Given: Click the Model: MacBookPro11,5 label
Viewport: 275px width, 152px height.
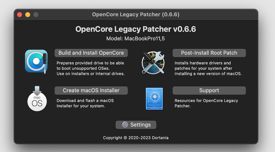Looking at the screenshot, I should point(136,39).
